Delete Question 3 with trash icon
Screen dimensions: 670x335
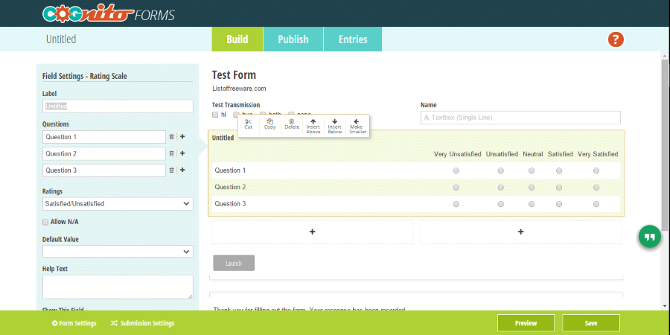[172, 170]
